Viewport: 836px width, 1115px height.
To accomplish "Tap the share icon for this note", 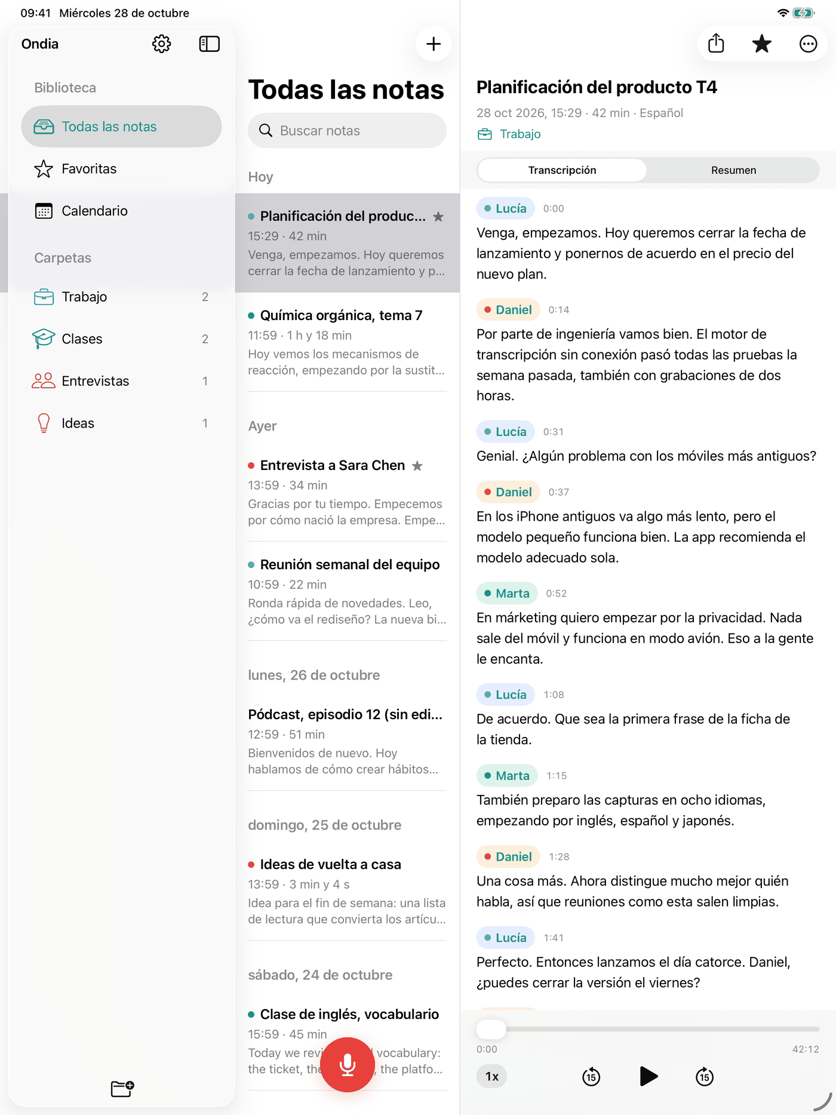I will pos(716,44).
